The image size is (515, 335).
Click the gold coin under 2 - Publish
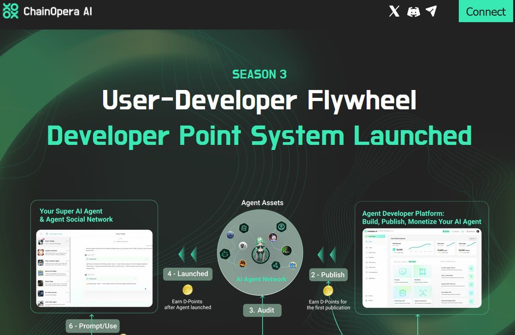point(328,291)
